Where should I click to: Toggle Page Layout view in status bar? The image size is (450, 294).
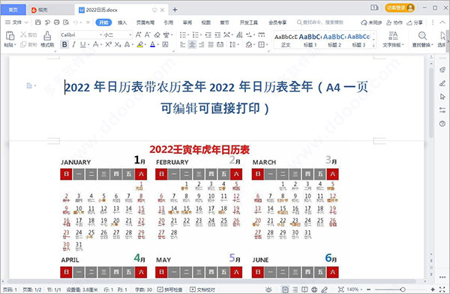pyautogui.click(x=285, y=289)
